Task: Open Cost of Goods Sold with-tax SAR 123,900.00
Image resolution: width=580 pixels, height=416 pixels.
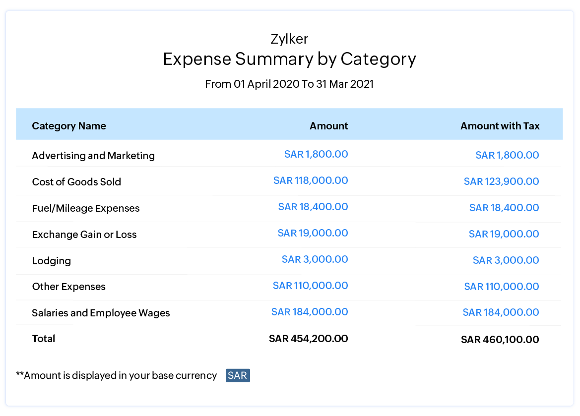Action: (x=501, y=181)
